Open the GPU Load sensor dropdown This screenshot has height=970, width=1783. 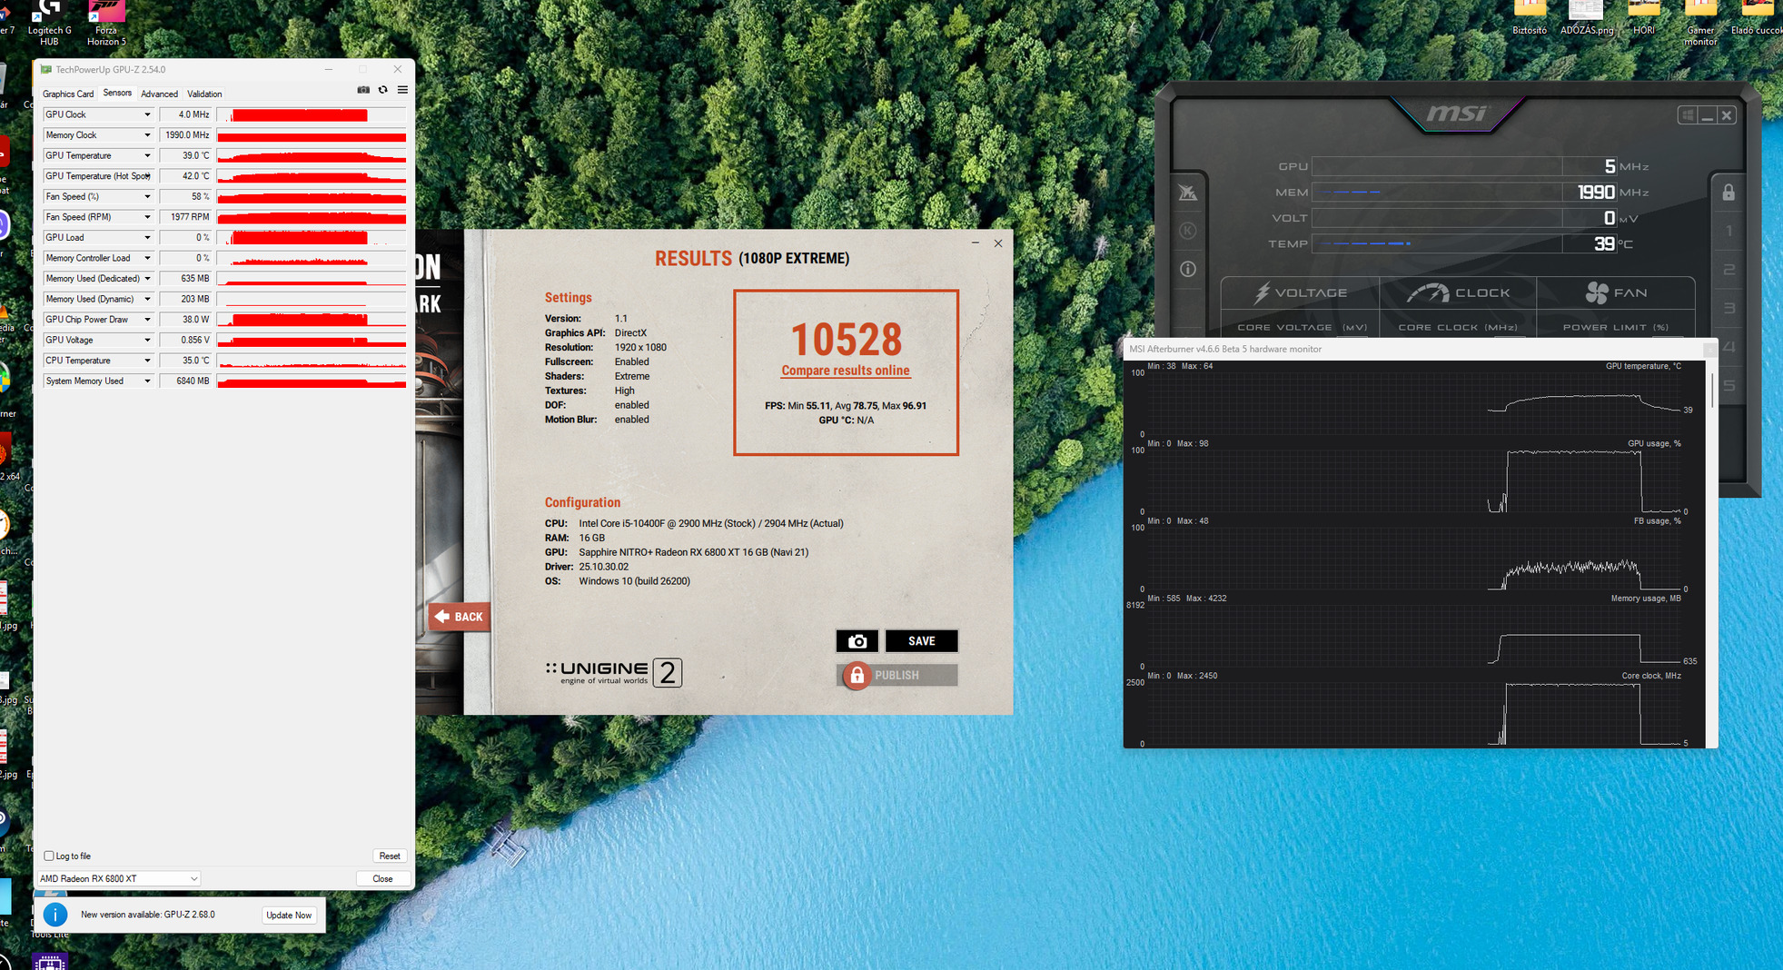click(x=147, y=237)
